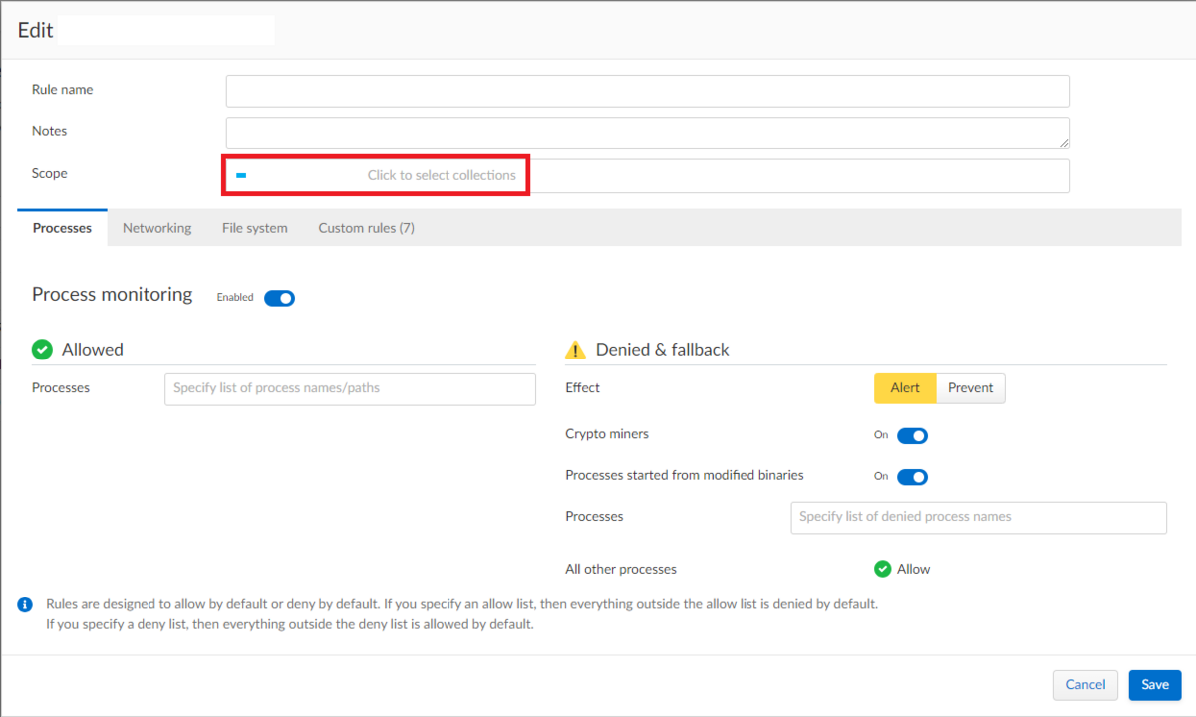Toggle the Crypto miners switch
Image resolution: width=1196 pixels, height=717 pixels.
pos(912,435)
